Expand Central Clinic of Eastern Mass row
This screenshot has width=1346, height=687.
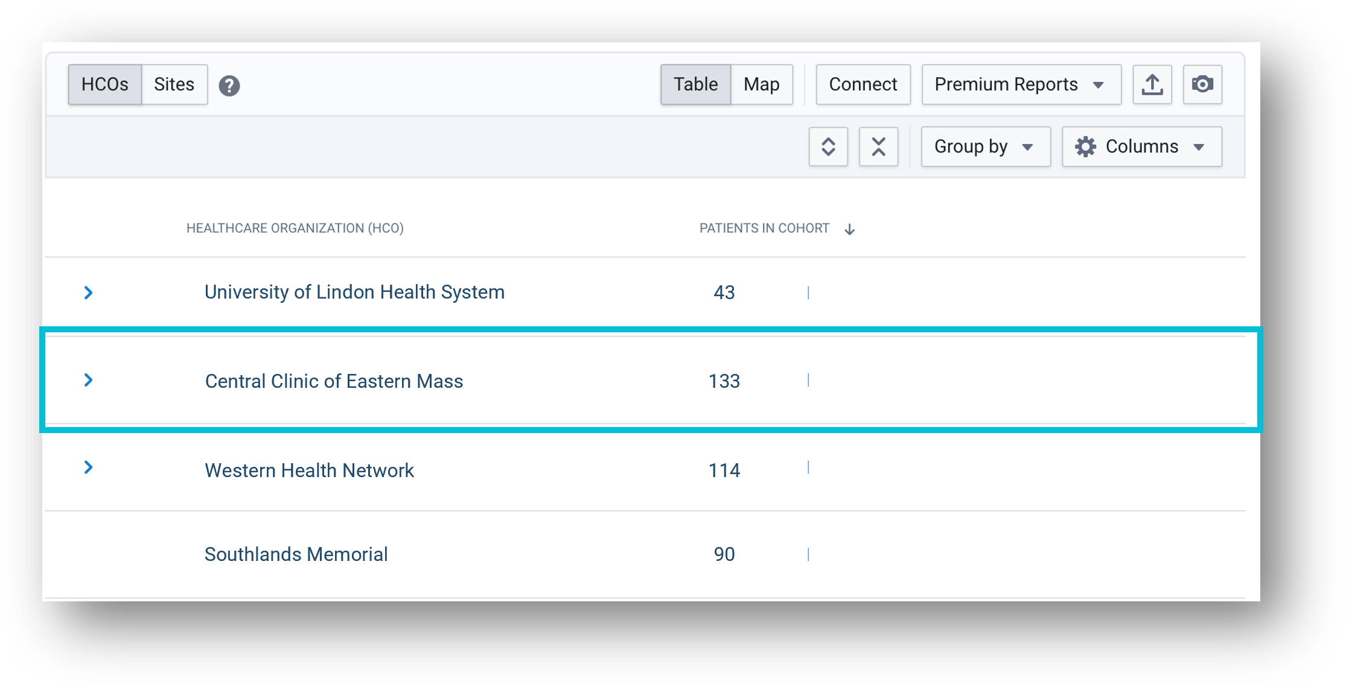click(88, 380)
